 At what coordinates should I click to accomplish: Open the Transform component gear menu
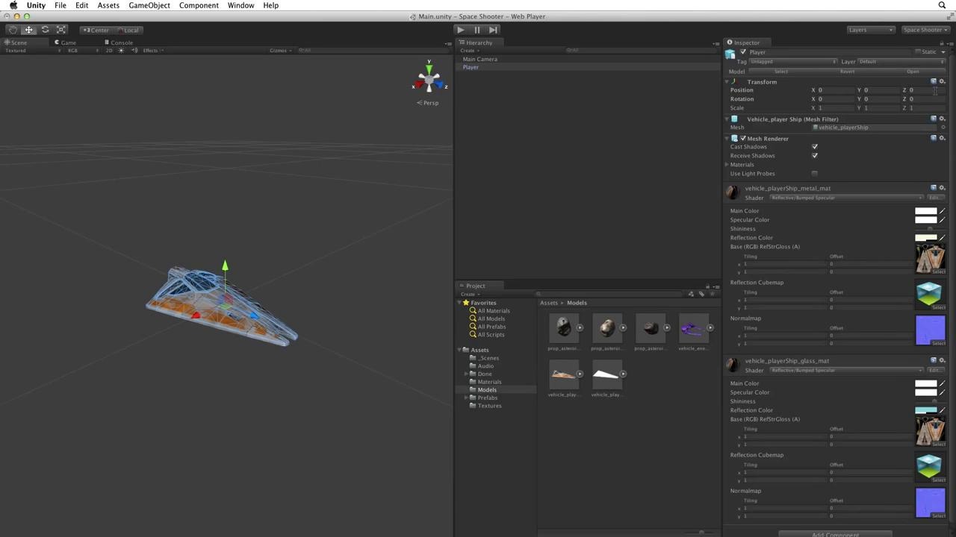click(942, 81)
